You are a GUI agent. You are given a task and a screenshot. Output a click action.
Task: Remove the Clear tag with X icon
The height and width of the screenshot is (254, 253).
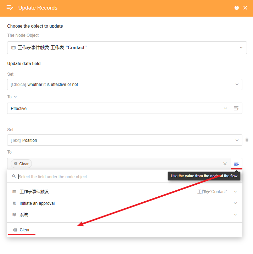tap(225, 164)
